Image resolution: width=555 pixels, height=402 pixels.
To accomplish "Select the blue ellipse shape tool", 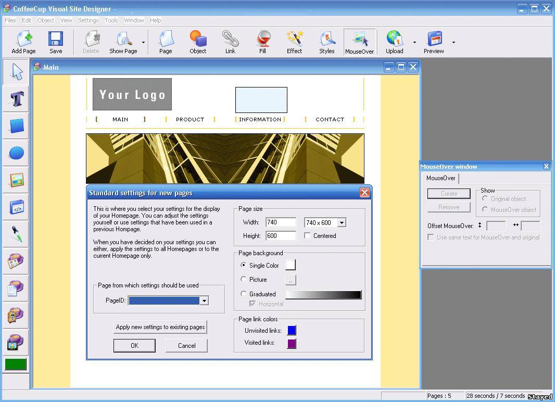I will 16,153.
